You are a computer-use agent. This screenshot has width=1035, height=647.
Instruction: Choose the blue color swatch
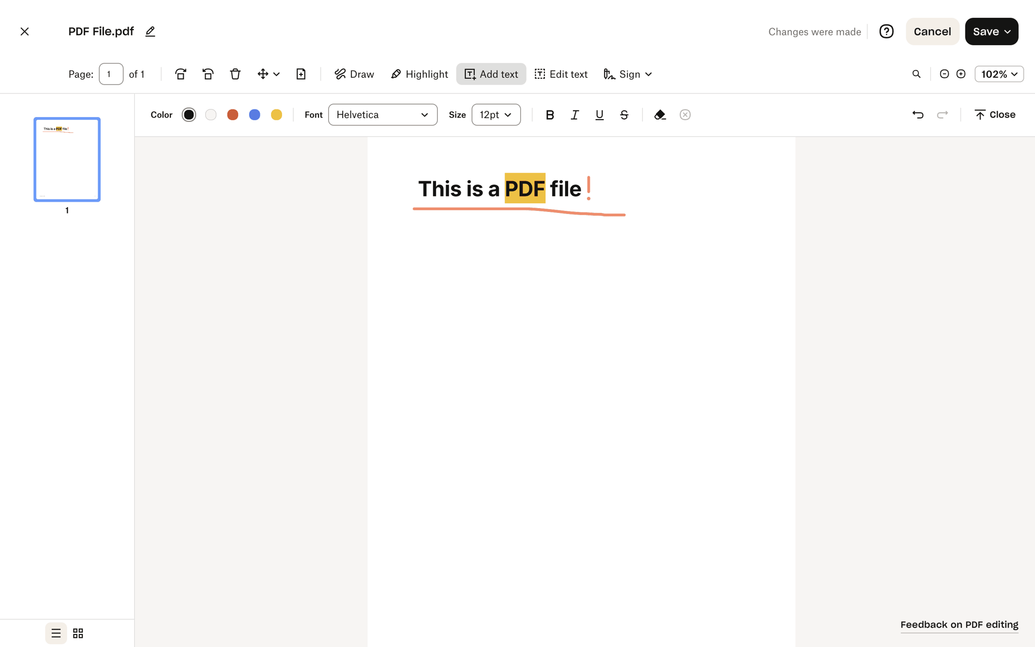tap(254, 114)
